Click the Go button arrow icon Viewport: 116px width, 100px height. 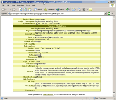[109, 14]
